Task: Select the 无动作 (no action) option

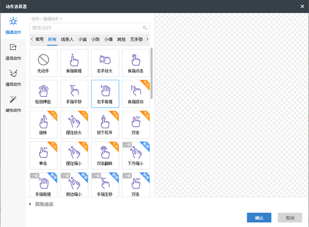Action: coord(43,63)
